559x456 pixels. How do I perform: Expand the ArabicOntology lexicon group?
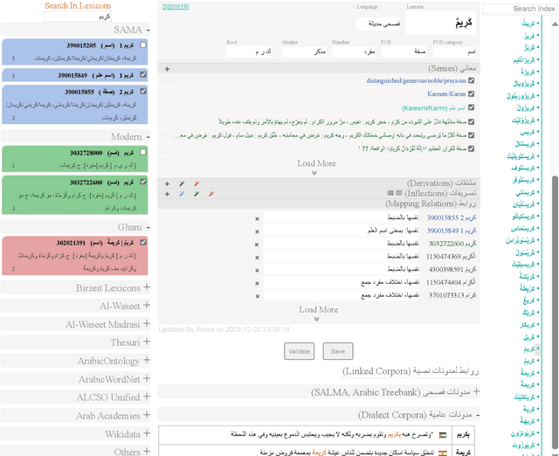pos(146,360)
